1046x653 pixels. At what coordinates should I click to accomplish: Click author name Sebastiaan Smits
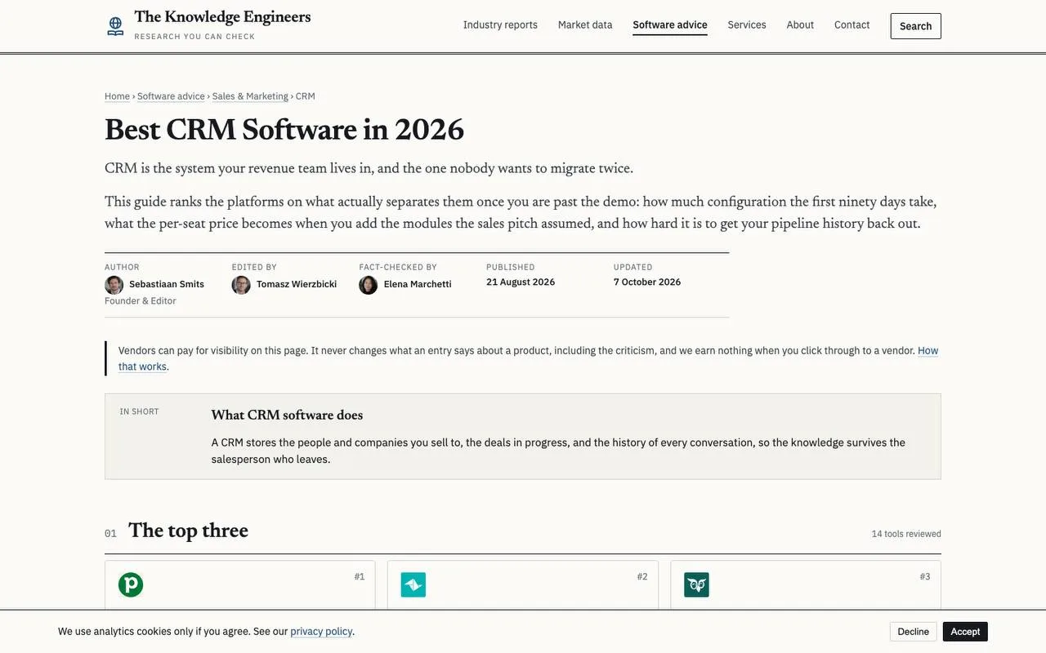pos(167,284)
